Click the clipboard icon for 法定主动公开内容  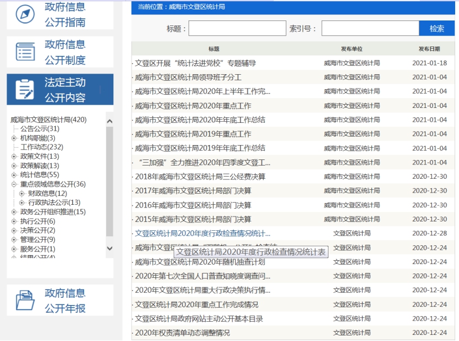point(25,90)
